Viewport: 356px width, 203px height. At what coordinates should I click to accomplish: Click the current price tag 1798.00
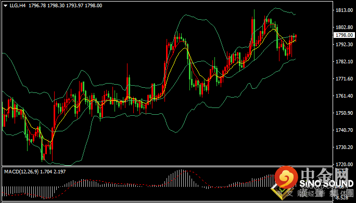(x=345, y=35)
